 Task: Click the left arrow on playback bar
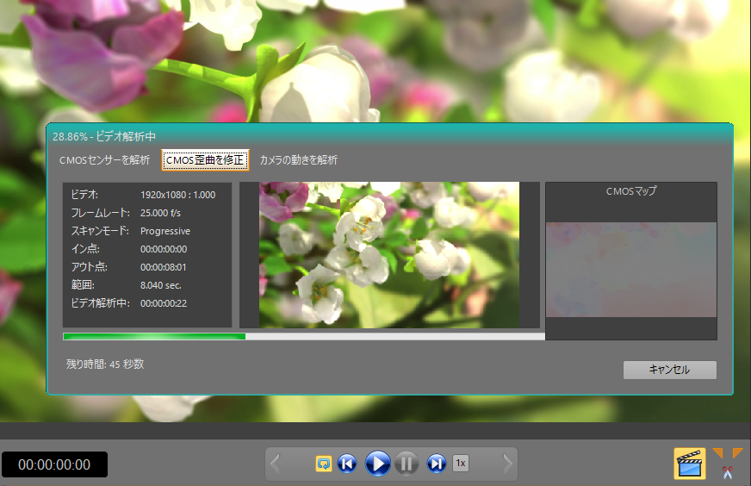point(276,464)
